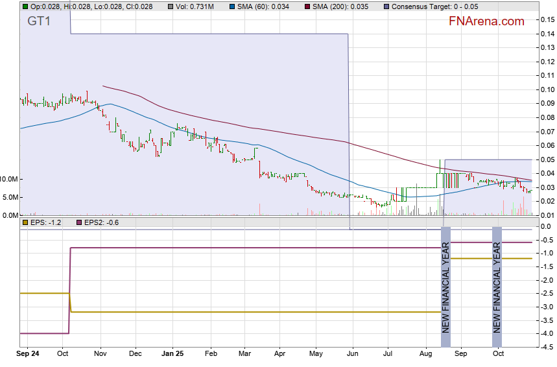This screenshot has width=557, height=367.
Task: Click the second NEW FINANCIAL YEAR marker
Action: tap(497, 287)
